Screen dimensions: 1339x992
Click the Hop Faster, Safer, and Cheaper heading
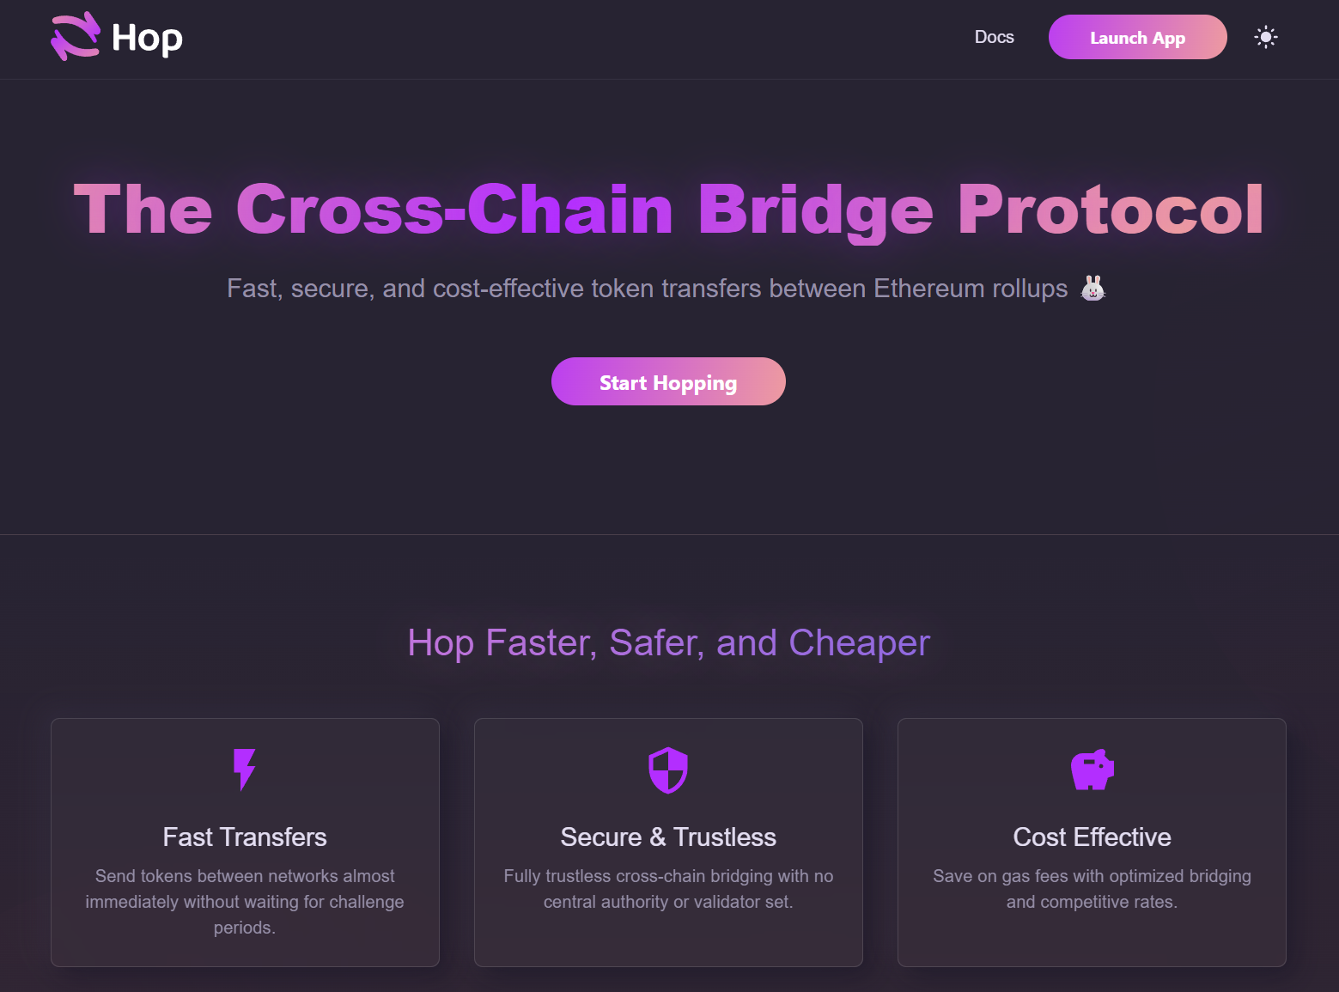point(668,642)
